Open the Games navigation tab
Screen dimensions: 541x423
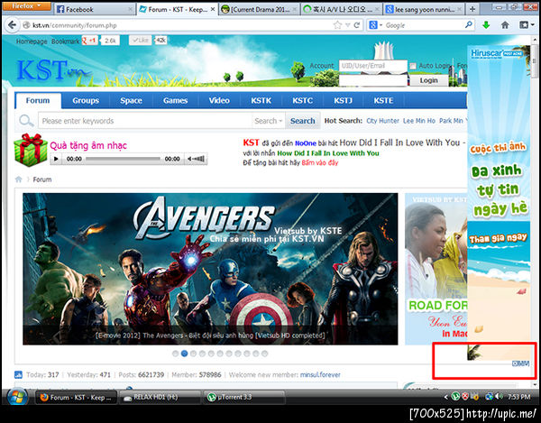pos(175,100)
